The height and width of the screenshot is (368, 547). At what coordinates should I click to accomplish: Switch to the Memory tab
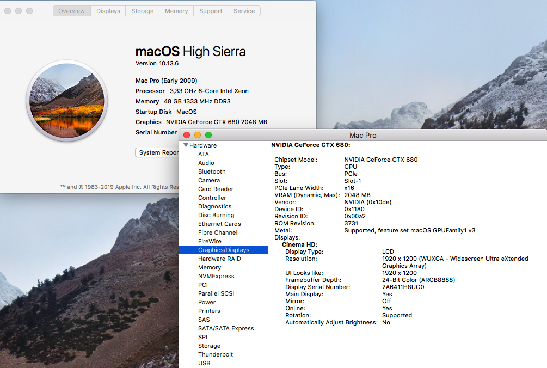pyautogui.click(x=176, y=11)
